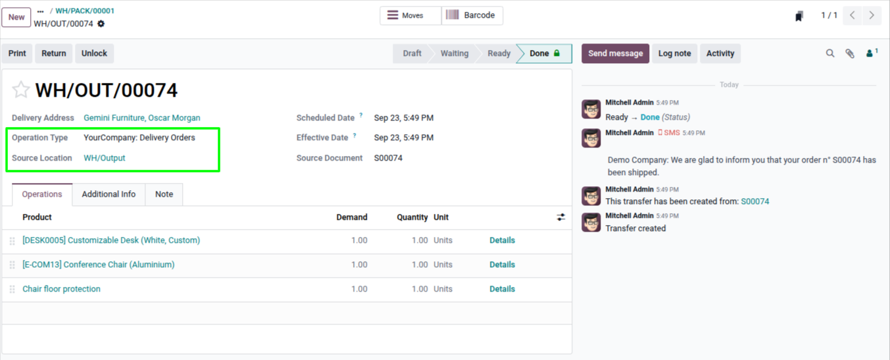Screen dimensions: 890x360
Task: Show Scheduled Date help tooltip icon
Action: pos(360,116)
